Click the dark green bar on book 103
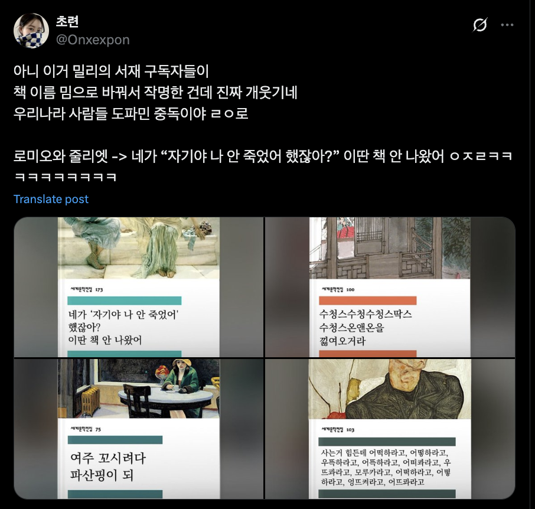This screenshot has width=535, height=509. [x=387, y=442]
